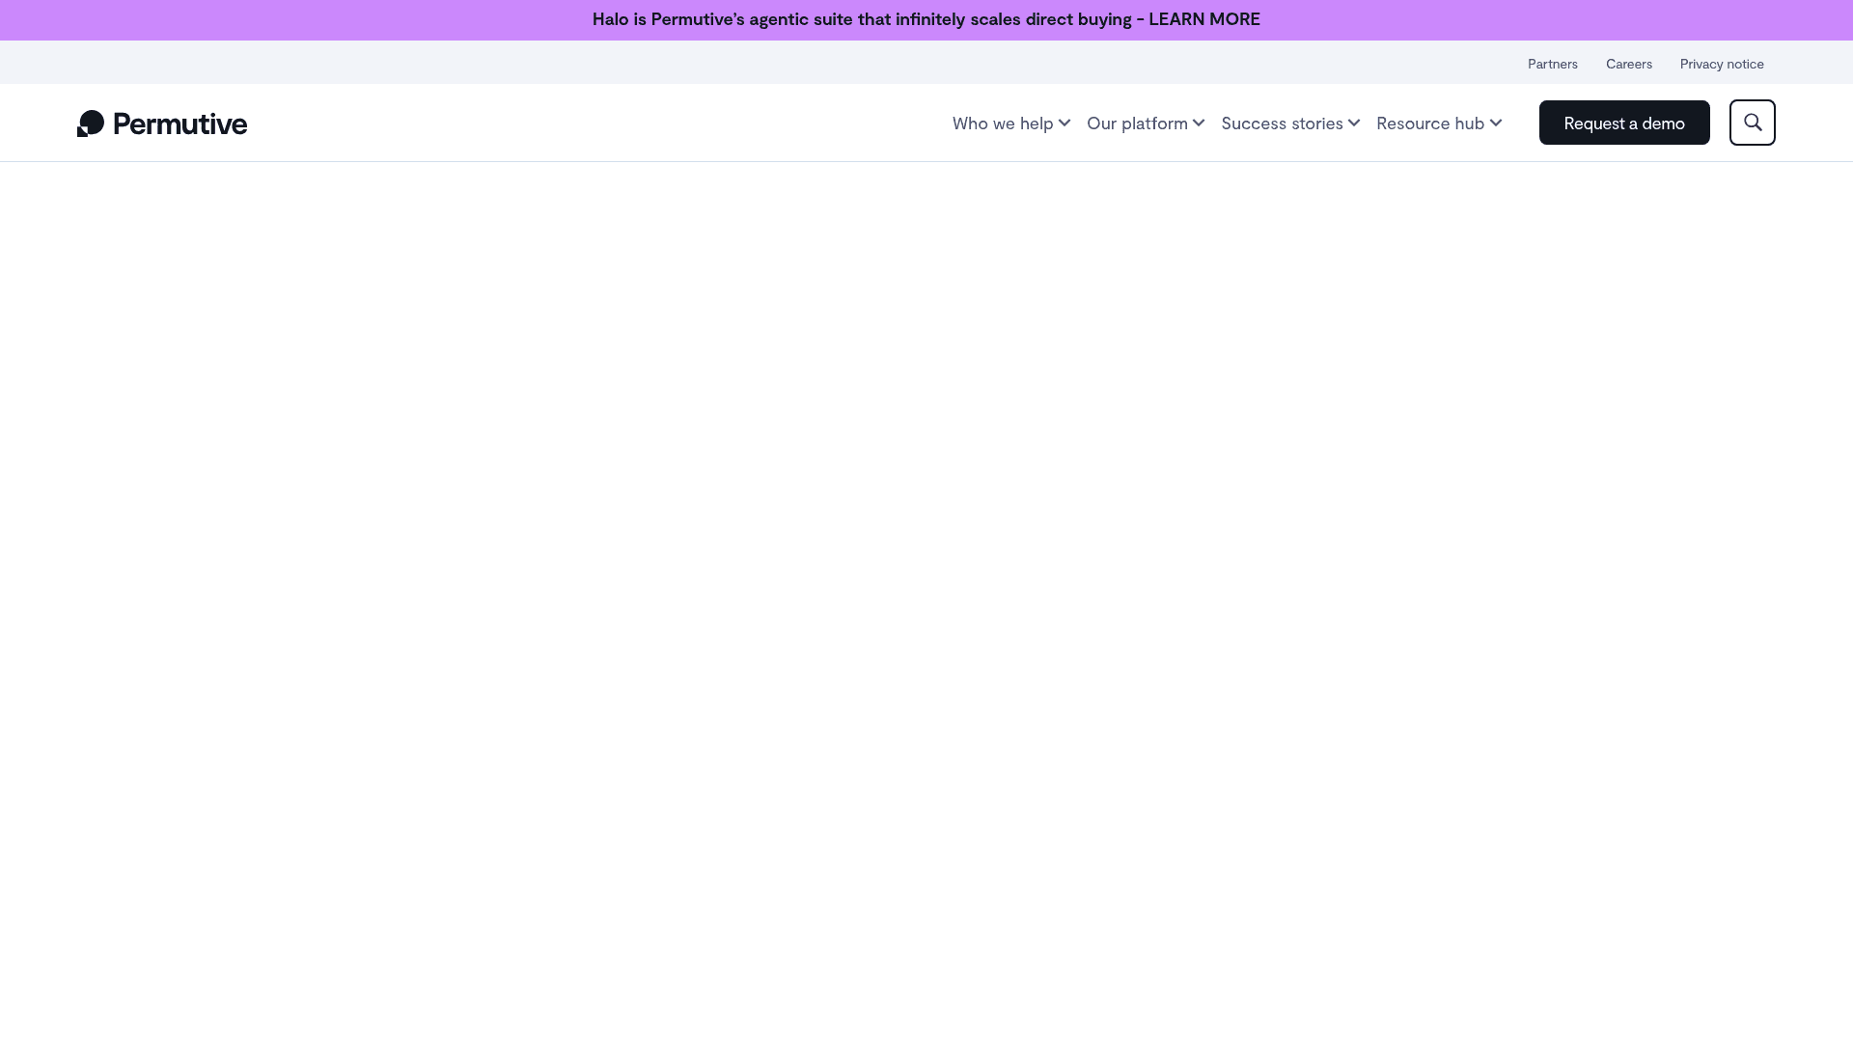Click the Request a demo button
Viewport: 1853px width, 1042px height.
tap(1624, 123)
